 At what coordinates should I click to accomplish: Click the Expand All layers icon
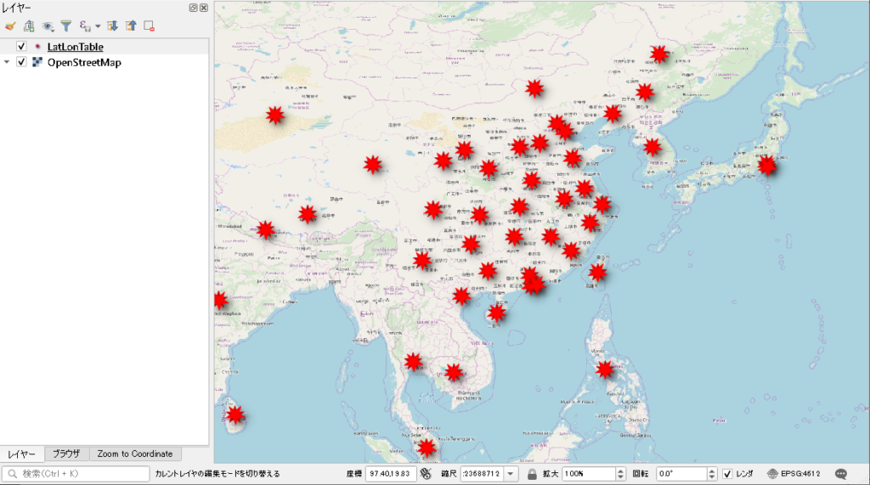(112, 26)
